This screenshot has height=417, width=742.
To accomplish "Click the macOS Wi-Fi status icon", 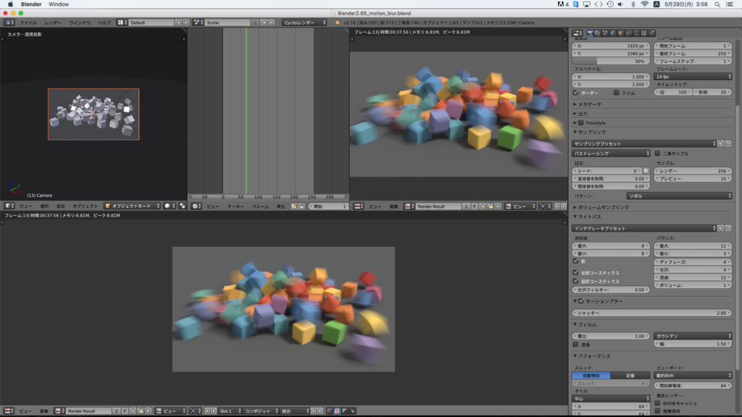I will tap(644, 4).
